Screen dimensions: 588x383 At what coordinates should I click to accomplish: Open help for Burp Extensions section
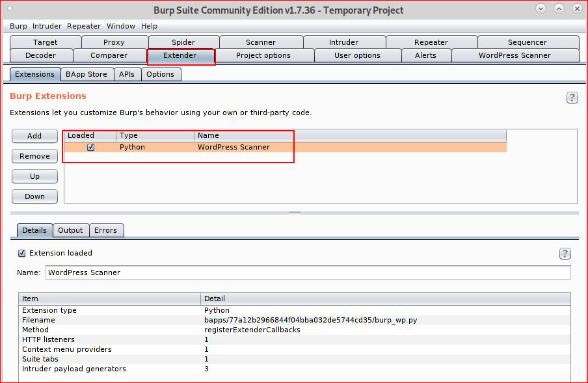(572, 98)
